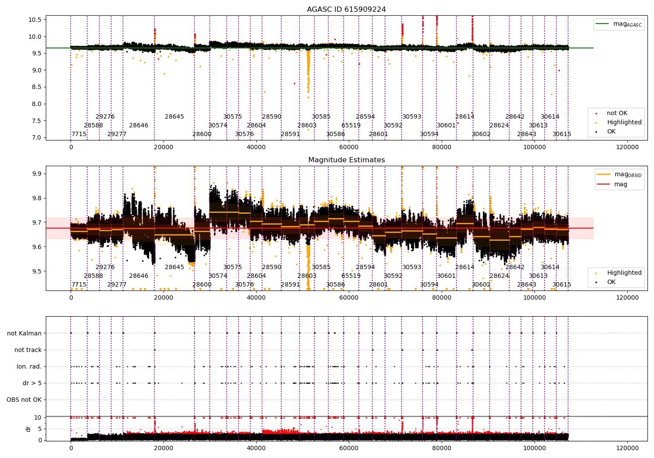The height and width of the screenshot is (458, 654).
Task: Click obsid label '30614' in Magnitude Estimates plot
Action: [x=550, y=267]
